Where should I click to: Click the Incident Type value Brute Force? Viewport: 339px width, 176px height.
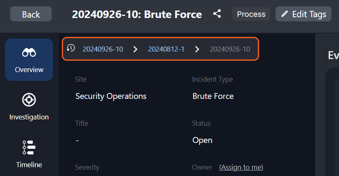coord(213,96)
